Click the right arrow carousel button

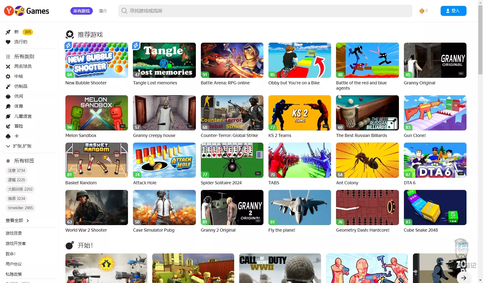(464, 278)
